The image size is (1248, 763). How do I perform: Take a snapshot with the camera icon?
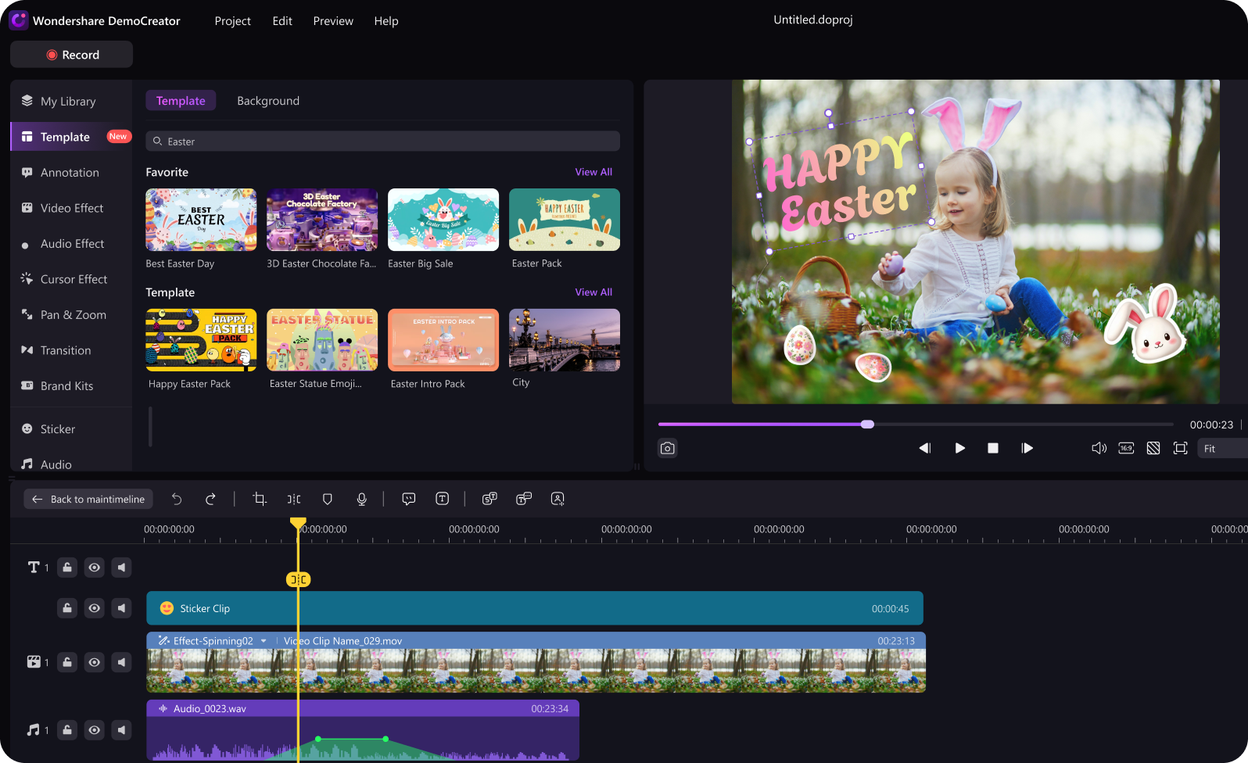point(668,448)
